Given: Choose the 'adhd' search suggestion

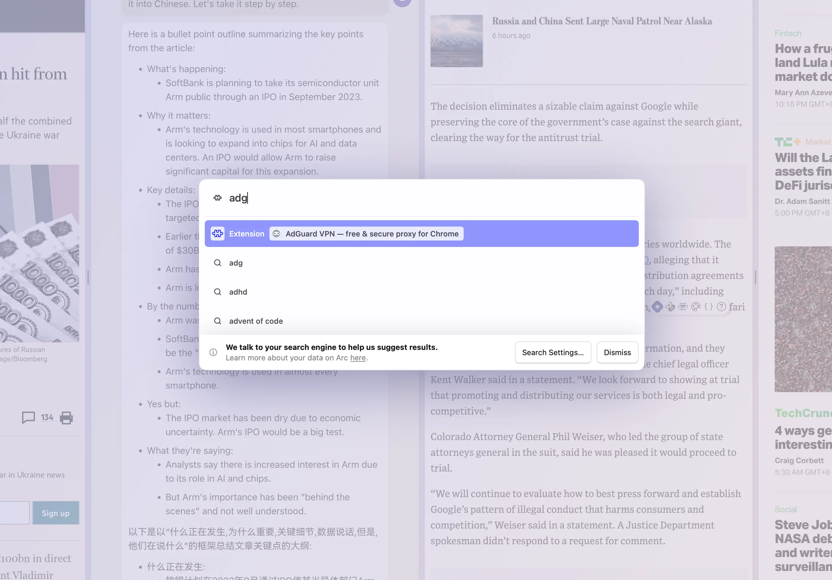Looking at the screenshot, I should tap(422, 292).
